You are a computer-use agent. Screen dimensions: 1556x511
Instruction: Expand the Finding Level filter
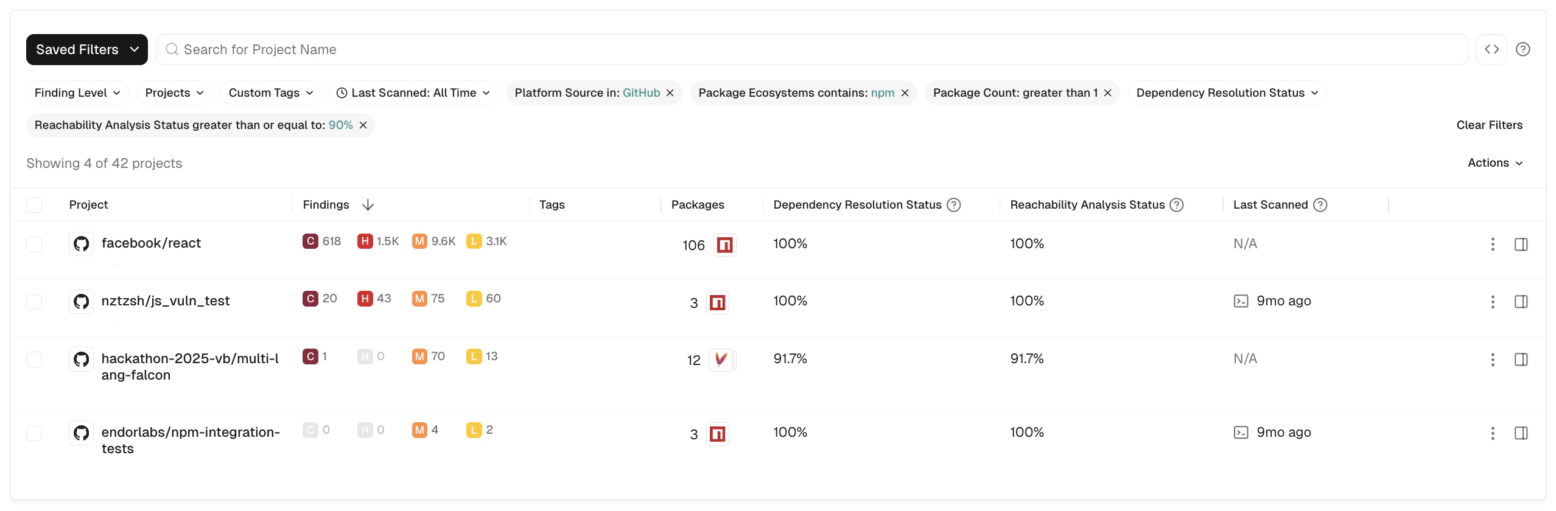(77, 92)
